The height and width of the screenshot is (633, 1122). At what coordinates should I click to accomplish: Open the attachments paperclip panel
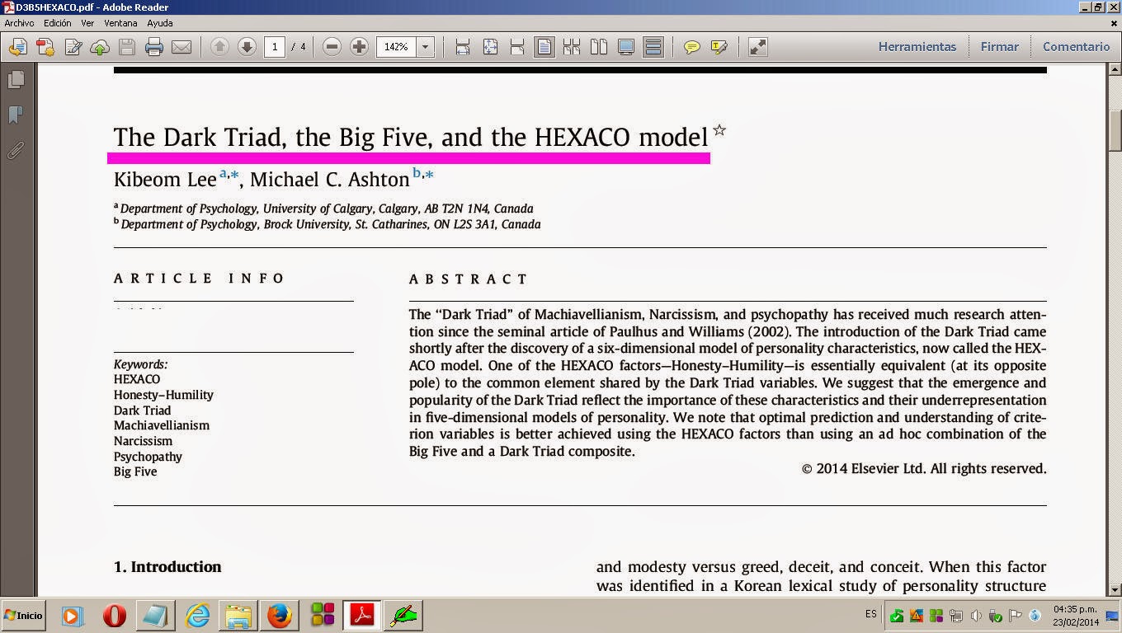pyautogui.click(x=16, y=151)
